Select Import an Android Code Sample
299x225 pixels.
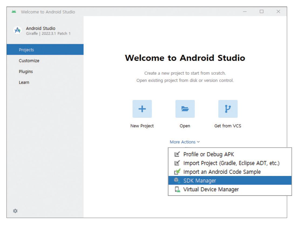(230, 172)
